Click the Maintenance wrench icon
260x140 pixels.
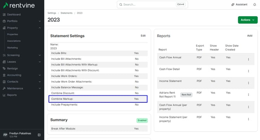(4, 88)
